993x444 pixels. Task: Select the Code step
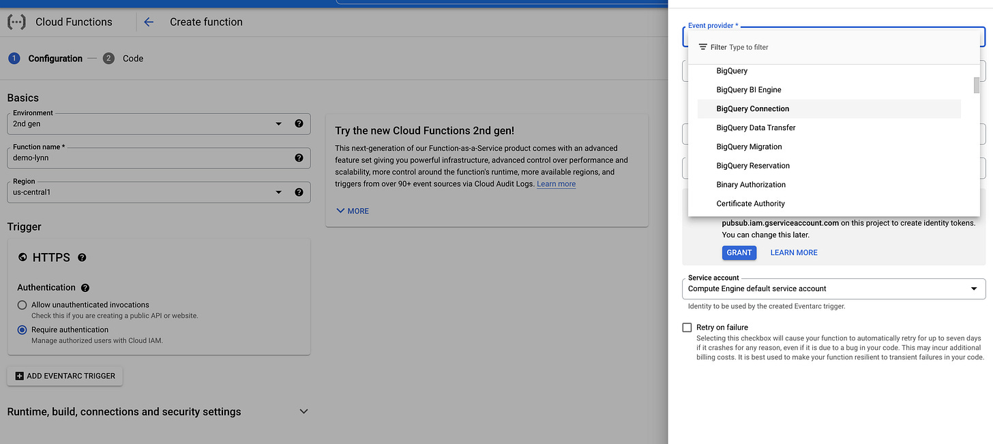tap(123, 59)
